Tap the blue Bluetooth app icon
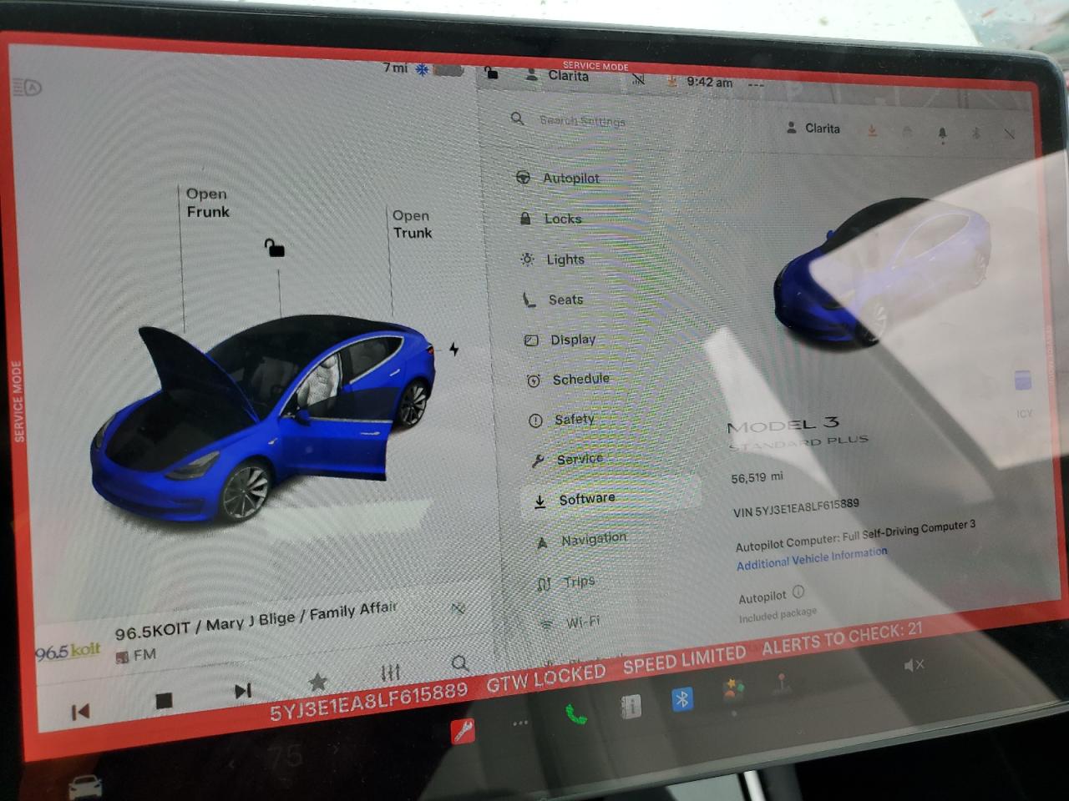The image size is (1069, 801). (682, 699)
